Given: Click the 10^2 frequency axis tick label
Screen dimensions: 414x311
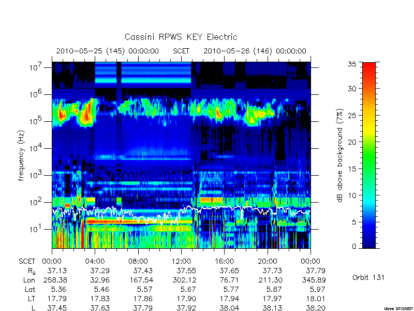Looking at the screenshot, I should pyautogui.click(x=37, y=202).
